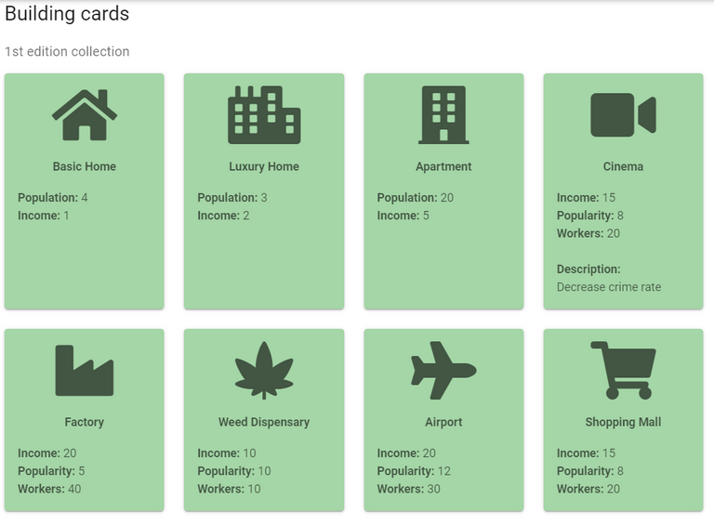Open the Cinema card title

[623, 167]
